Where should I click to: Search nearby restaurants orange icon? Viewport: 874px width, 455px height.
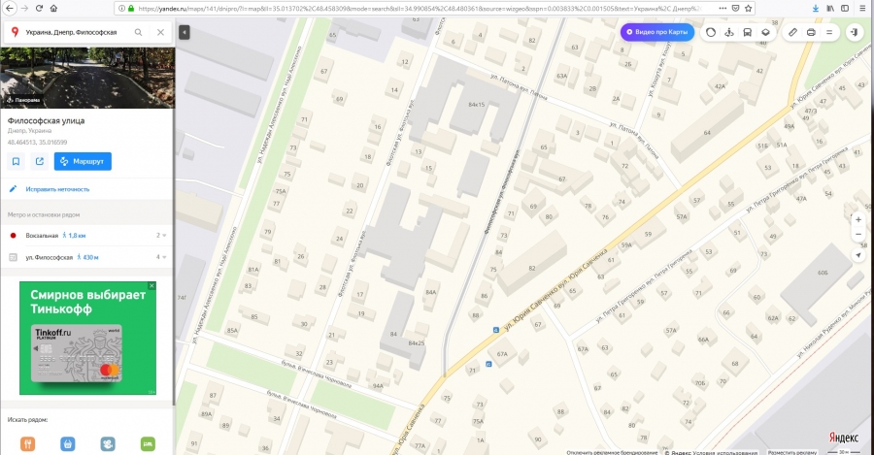point(28,444)
